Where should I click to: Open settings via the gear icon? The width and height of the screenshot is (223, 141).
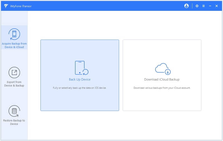pyautogui.click(x=197, y=6)
